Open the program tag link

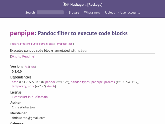click(25, 44)
